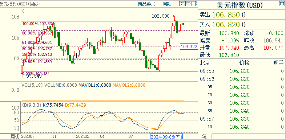This screenshot has height=140, width=286.
Task: Toggle the split panel layout icon
Action: (194, 4)
